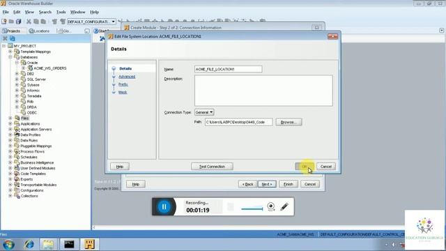Select the Applications node icon

[17, 123]
